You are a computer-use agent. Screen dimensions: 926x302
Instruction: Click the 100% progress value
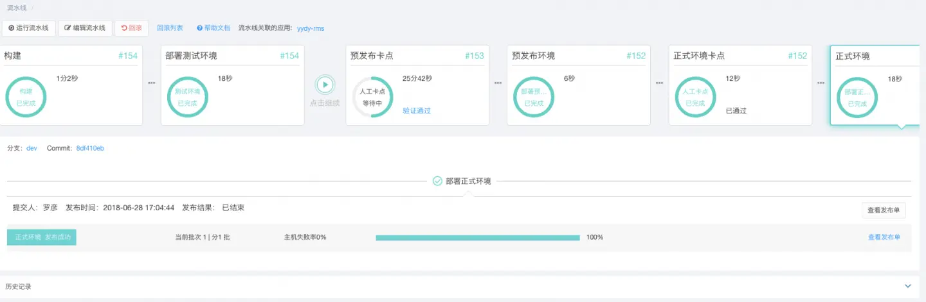(x=595, y=237)
